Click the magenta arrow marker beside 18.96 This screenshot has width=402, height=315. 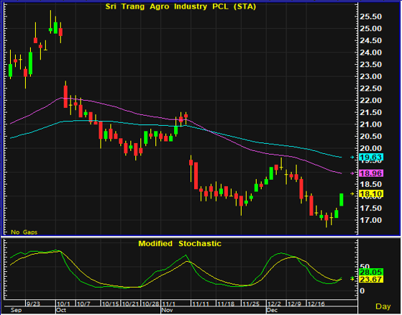click(352, 173)
